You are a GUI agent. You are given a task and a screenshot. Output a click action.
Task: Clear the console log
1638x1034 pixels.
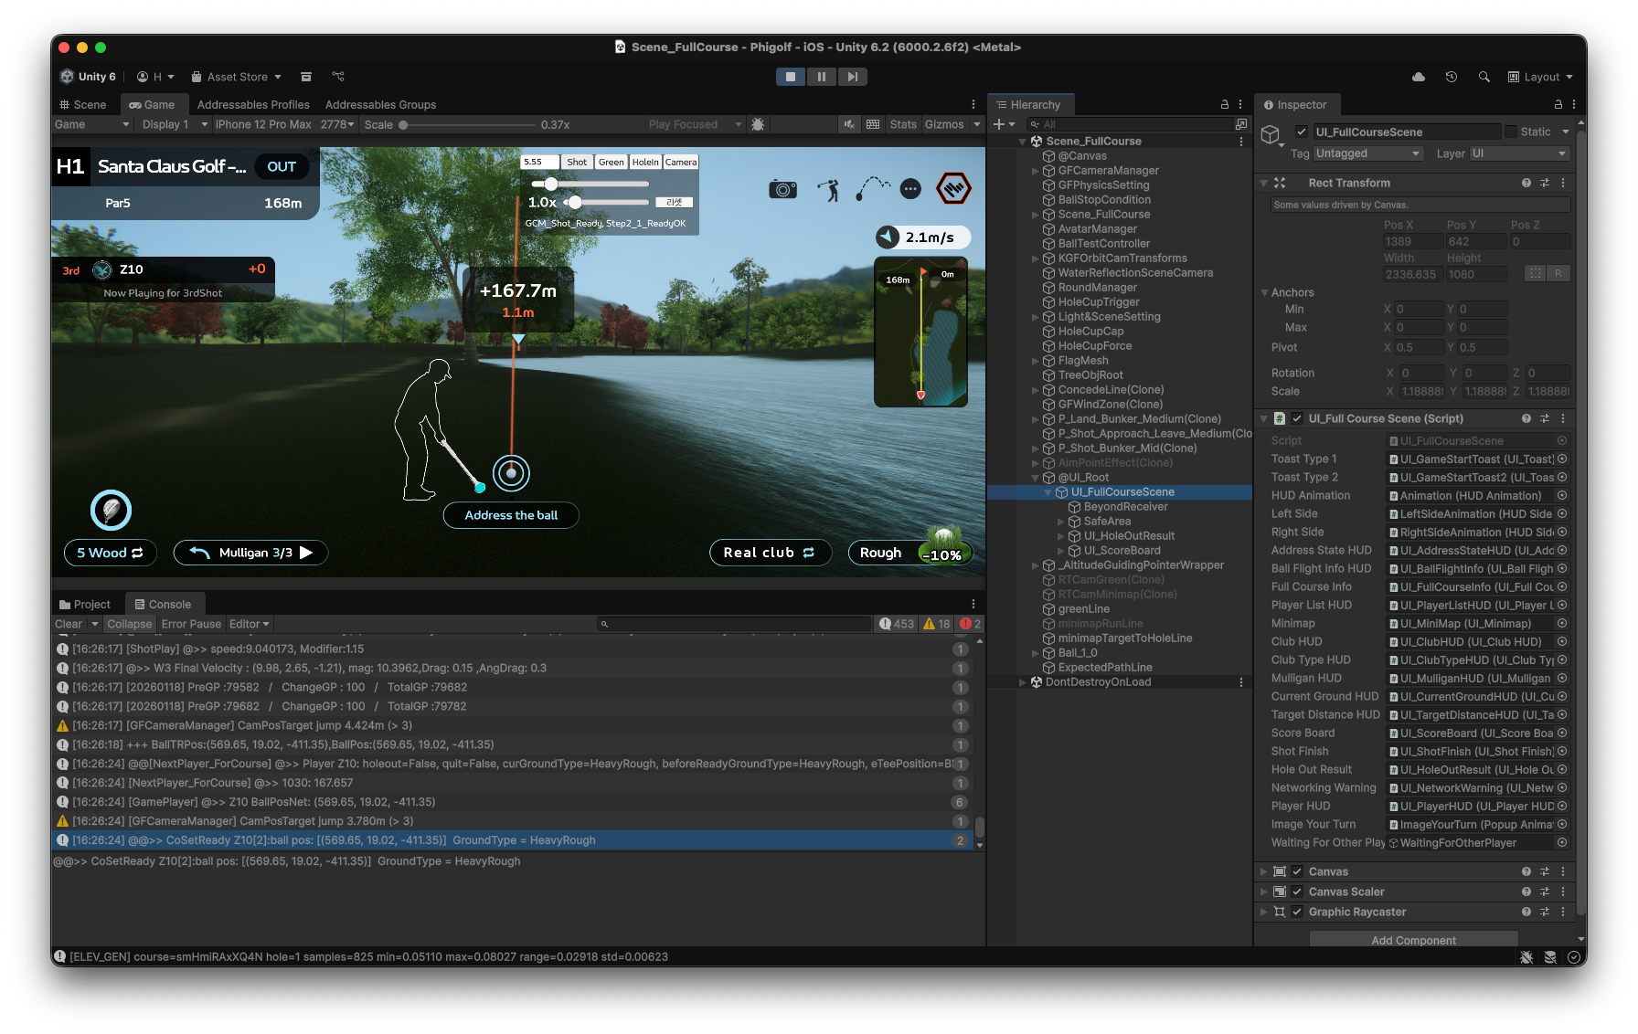point(69,624)
